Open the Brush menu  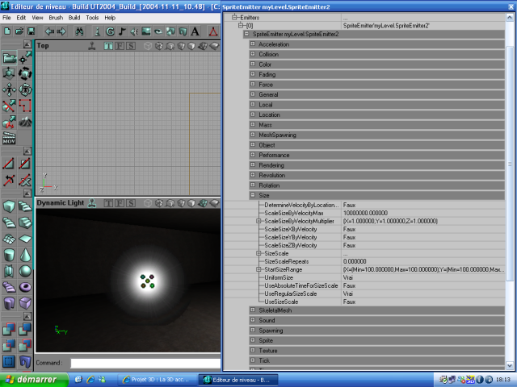pyautogui.click(x=56, y=17)
